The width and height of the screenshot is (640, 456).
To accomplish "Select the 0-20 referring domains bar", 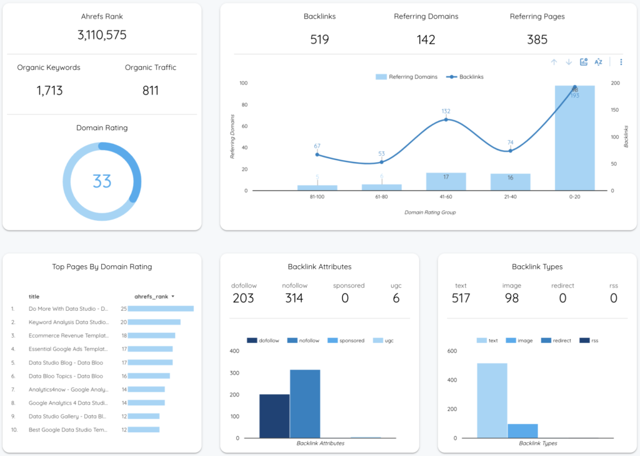I will 575,138.
